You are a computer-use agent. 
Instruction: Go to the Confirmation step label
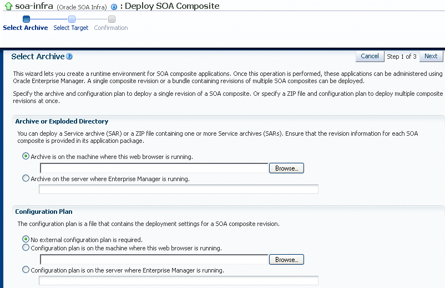click(111, 28)
